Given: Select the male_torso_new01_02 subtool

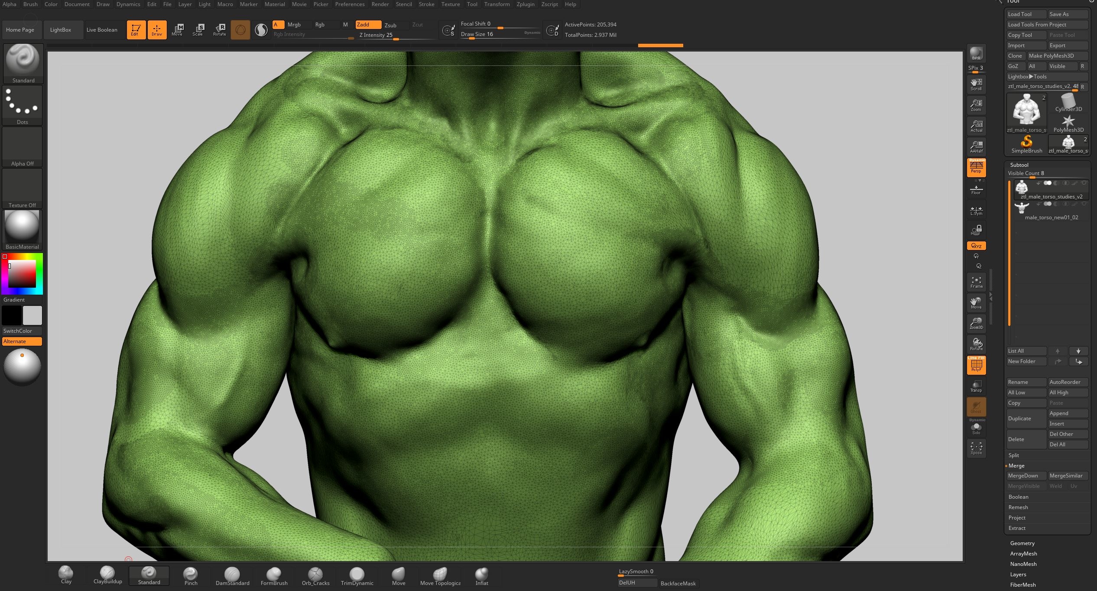Looking at the screenshot, I should pyautogui.click(x=1052, y=211).
